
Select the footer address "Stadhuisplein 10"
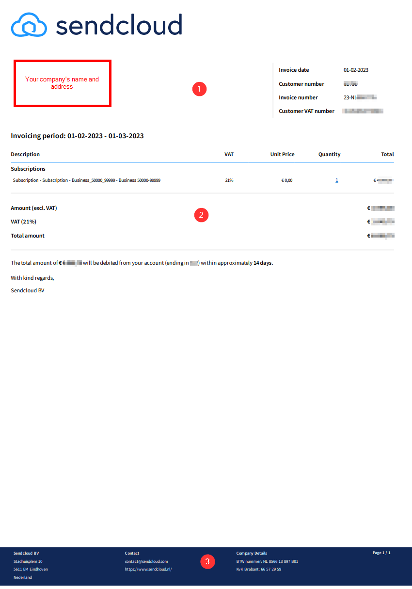[28, 561]
